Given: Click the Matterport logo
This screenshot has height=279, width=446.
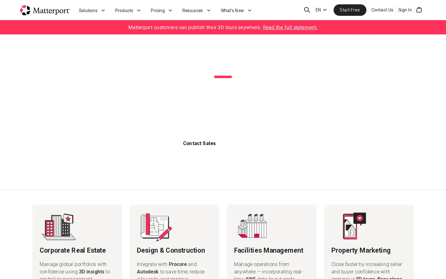Looking at the screenshot, I should (x=45, y=10).
